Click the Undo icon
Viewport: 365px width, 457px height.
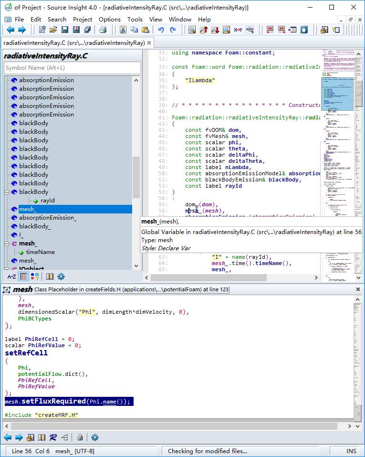(x=161, y=30)
